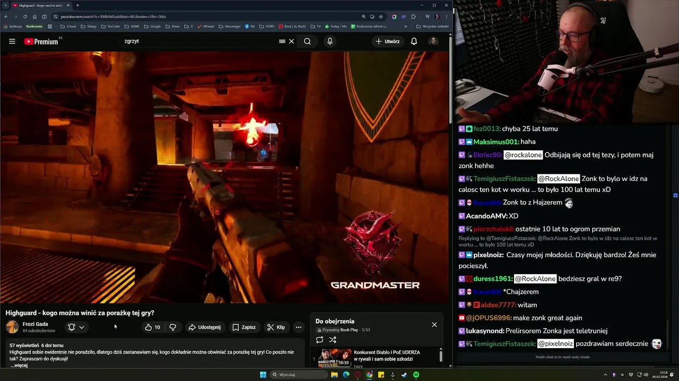Open the 'Aplikacje' apps shortcut

pyautogui.click(x=12, y=26)
